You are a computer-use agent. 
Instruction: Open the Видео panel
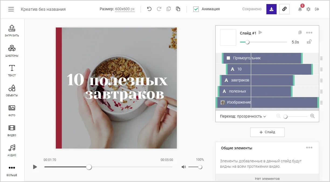pos(12,130)
